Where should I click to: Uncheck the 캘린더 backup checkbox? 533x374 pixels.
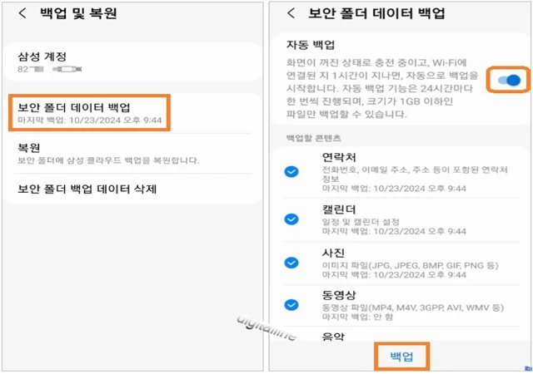point(291,219)
